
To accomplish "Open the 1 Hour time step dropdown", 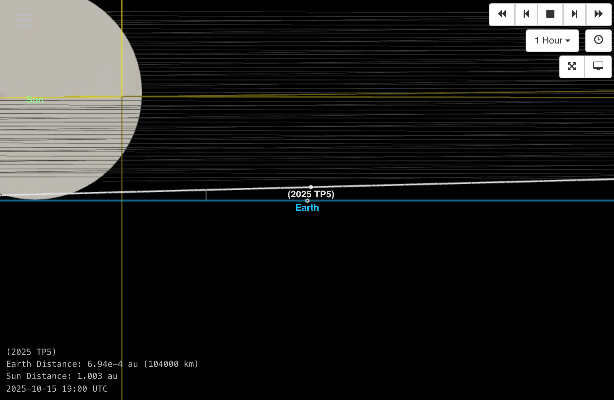I will pos(552,40).
